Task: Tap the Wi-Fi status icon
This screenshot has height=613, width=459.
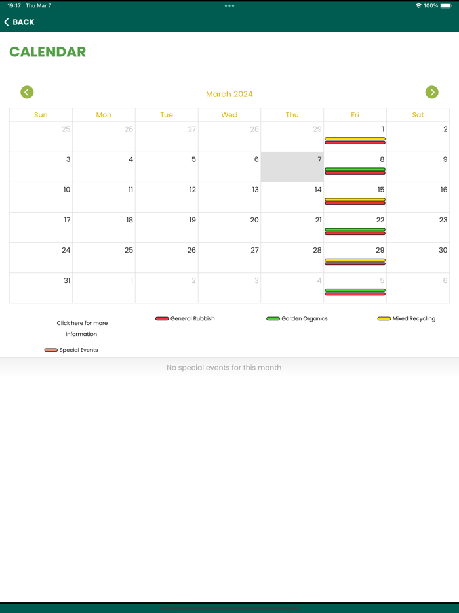Action: (418, 5)
